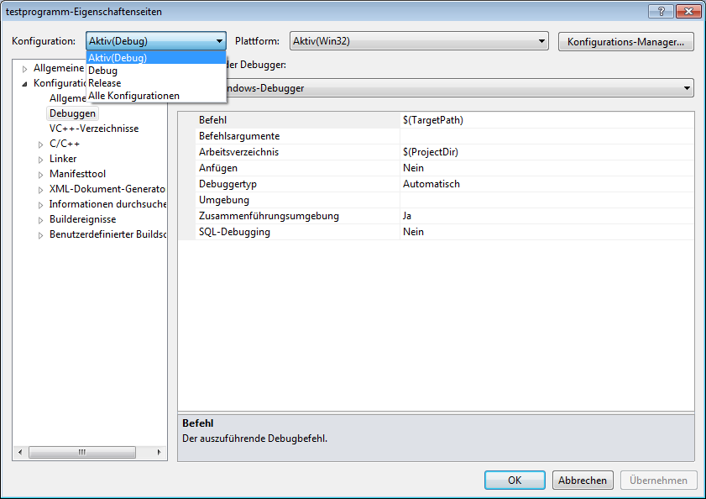The height and width of the screenshot is (499, 706).
Task: Click Abbrechen to cancel the dialog
Action: (583, 481)
